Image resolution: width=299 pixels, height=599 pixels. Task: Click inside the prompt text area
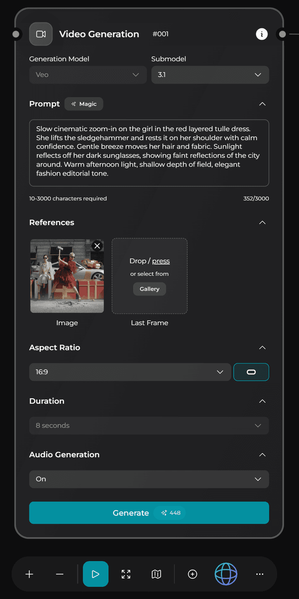click(149, 153)
